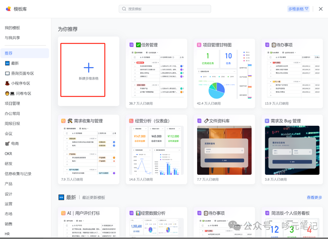Screen dimensions: 328x239
Task: Select the 产品 category
Action: point(9,184)
